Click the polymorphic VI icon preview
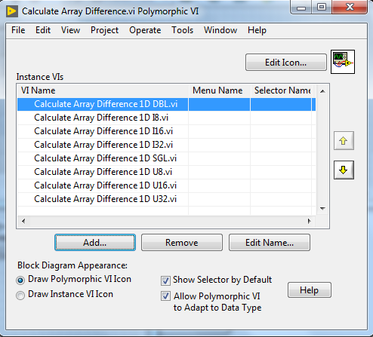 click(343, 62)
